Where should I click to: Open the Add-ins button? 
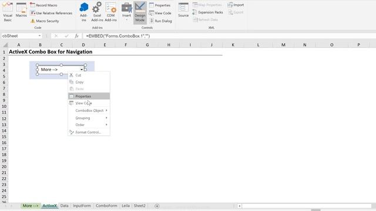83,12
